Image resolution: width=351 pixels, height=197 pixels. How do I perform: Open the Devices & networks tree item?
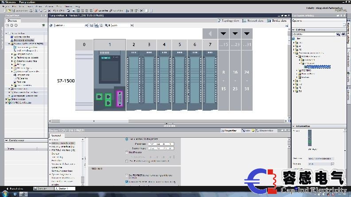click(24, 40)
